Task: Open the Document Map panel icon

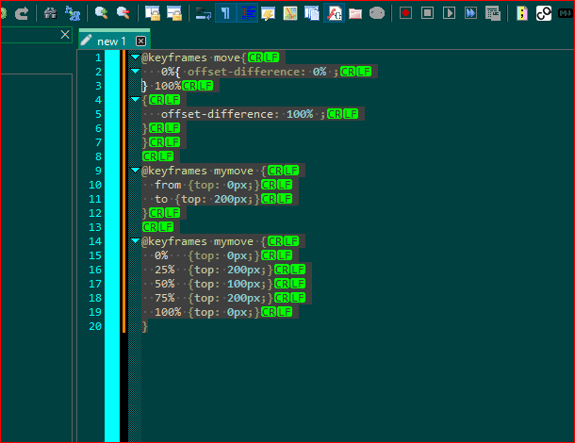Action: 290,13
